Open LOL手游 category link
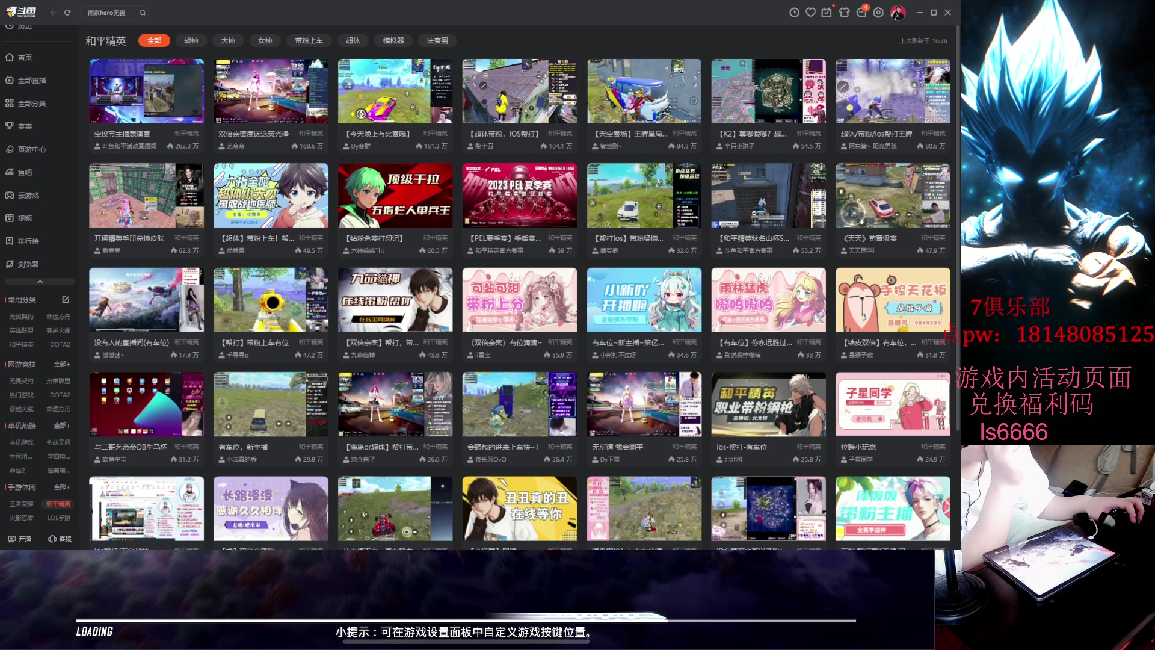Viewport: 1155px width, 650px height. 59,518
